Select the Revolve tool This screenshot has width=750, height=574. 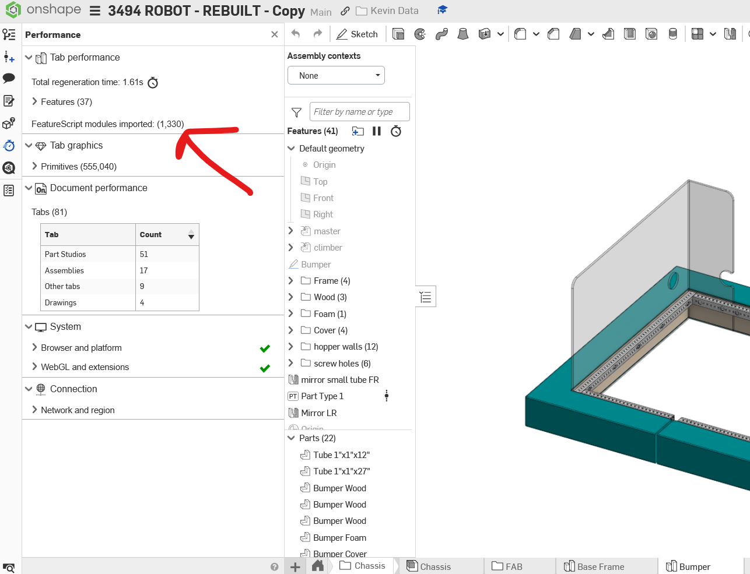point(420,34)
